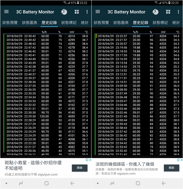183x189 pixels.
Task: Select history row 22:54:42
Action: pyautogui.click(x=138, y=143)
